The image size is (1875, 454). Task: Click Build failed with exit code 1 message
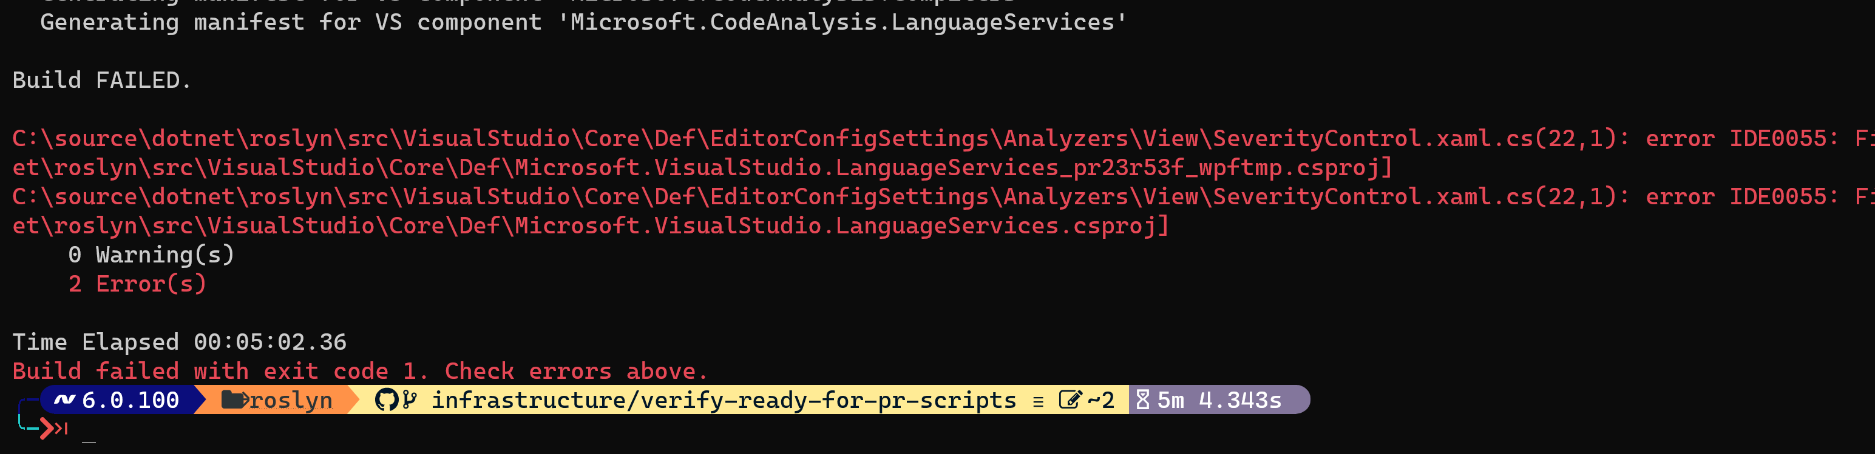[x=361, y=371]
